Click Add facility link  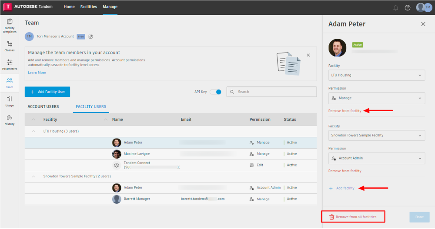[342, 188]
